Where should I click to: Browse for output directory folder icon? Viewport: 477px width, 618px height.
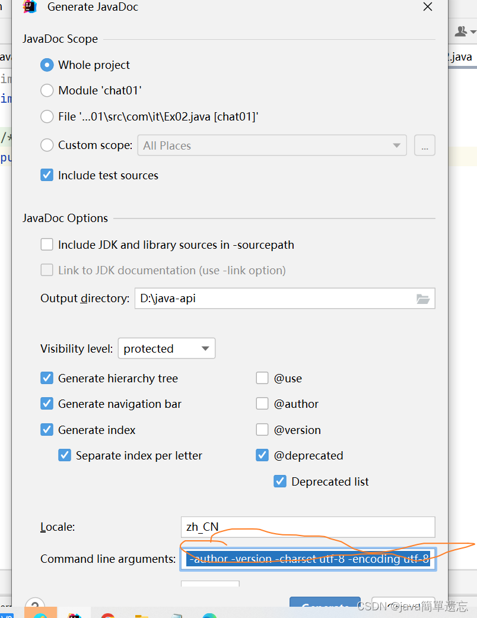pos(423,299)
